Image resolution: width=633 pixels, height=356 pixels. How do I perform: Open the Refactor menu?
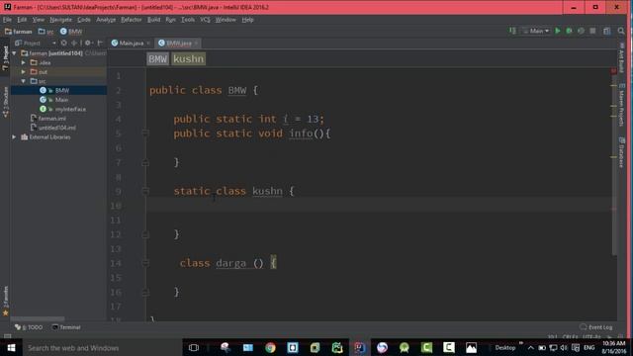point(132,20)
